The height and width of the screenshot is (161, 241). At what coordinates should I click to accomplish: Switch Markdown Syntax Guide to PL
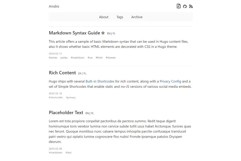point(114,34)
